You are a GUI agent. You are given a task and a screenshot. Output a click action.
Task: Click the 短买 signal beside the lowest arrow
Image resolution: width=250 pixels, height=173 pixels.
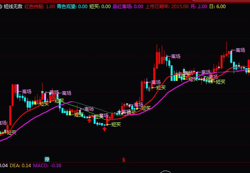116,124
